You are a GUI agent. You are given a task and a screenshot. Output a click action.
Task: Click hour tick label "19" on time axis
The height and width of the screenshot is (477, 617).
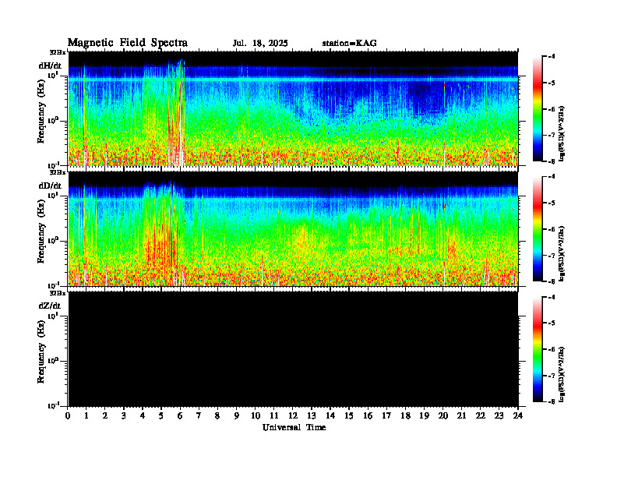(424, 416)
